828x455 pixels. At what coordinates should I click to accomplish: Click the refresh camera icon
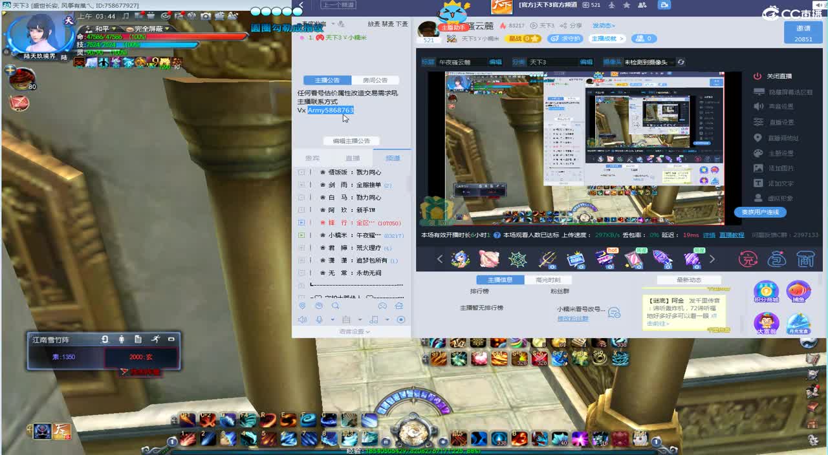pyautogui.click(x=681, y=62)
